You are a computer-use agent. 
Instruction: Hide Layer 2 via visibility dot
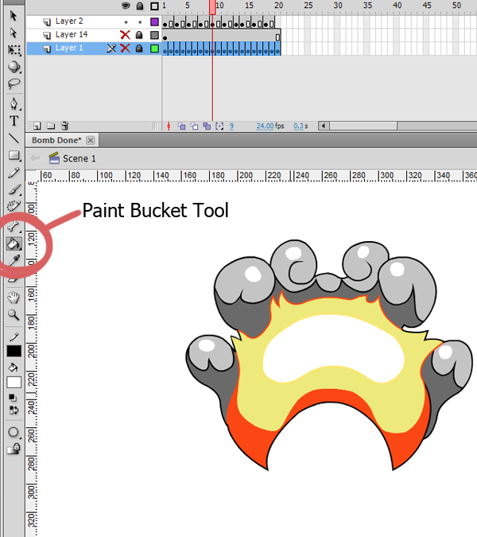tap(126, 22)
